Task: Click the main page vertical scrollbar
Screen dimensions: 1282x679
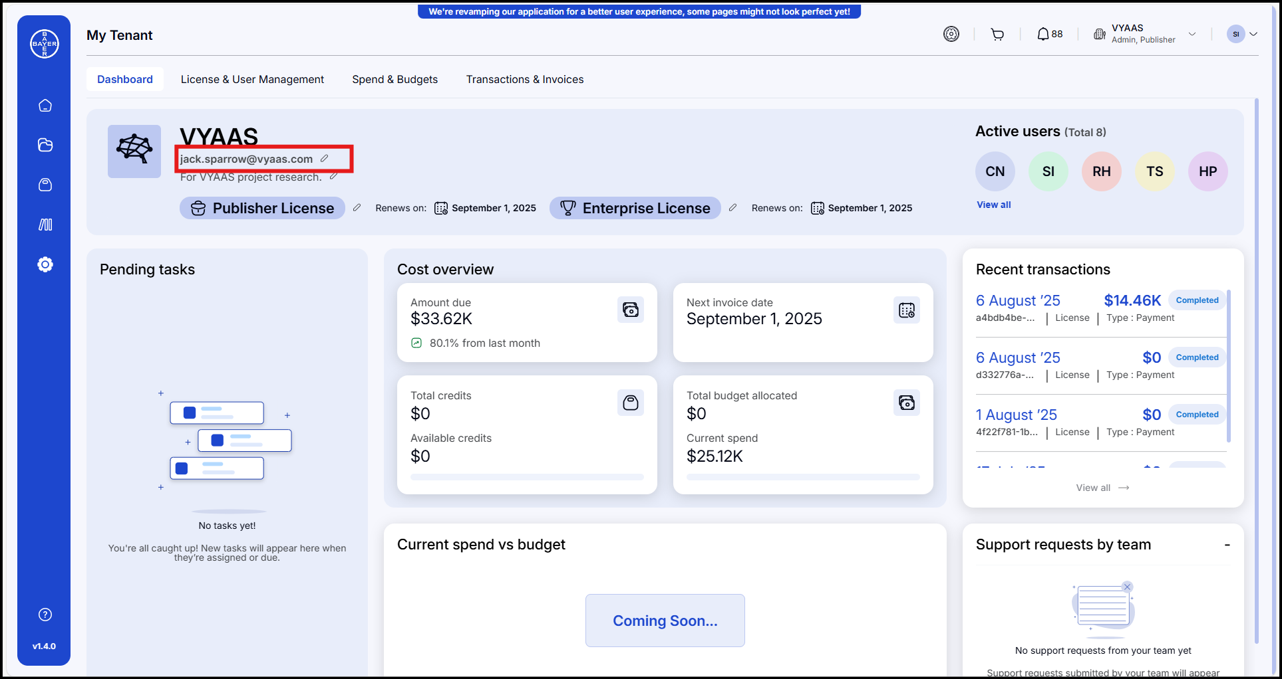Action: tap(1257, 371)
